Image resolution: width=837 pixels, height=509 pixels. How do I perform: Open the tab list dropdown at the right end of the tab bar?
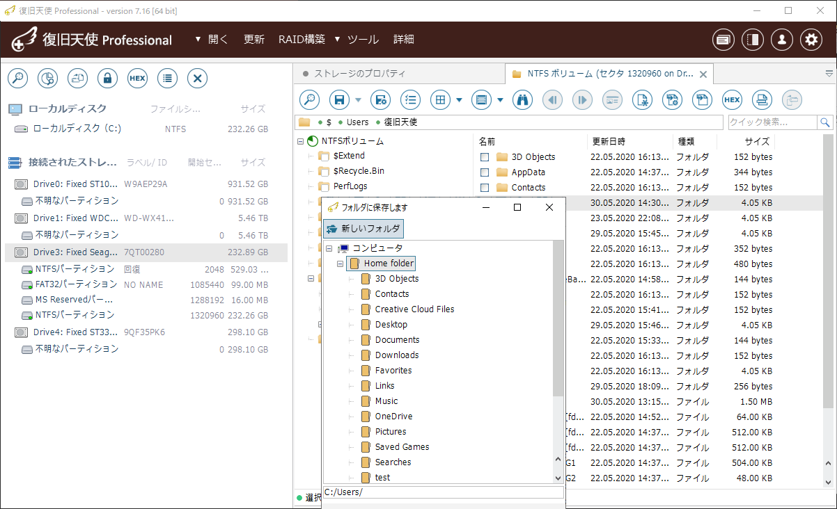829,73
